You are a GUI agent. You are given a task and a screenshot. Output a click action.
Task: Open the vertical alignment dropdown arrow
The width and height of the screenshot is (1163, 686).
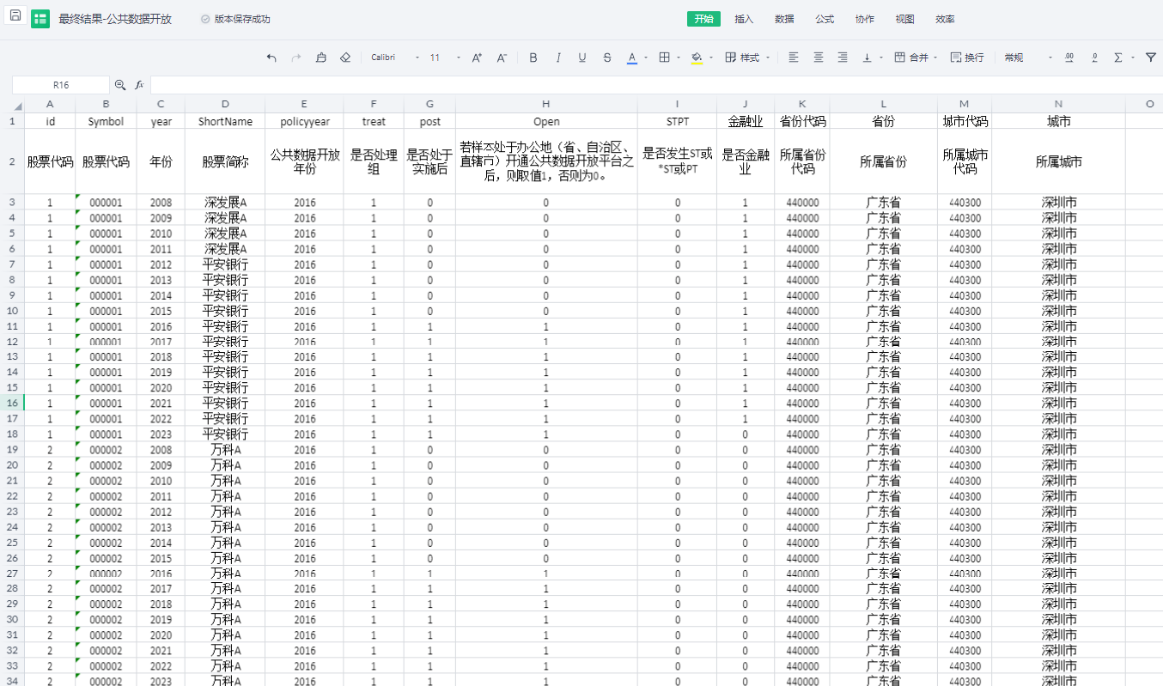pyautogui.click(x=882, y=58)
